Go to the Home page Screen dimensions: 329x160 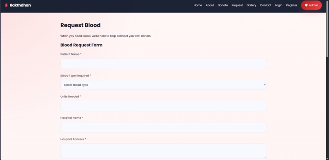pos(198,5)
